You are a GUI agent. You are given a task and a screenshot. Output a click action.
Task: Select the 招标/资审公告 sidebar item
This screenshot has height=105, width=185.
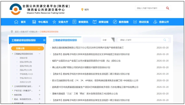click(26, 62)
